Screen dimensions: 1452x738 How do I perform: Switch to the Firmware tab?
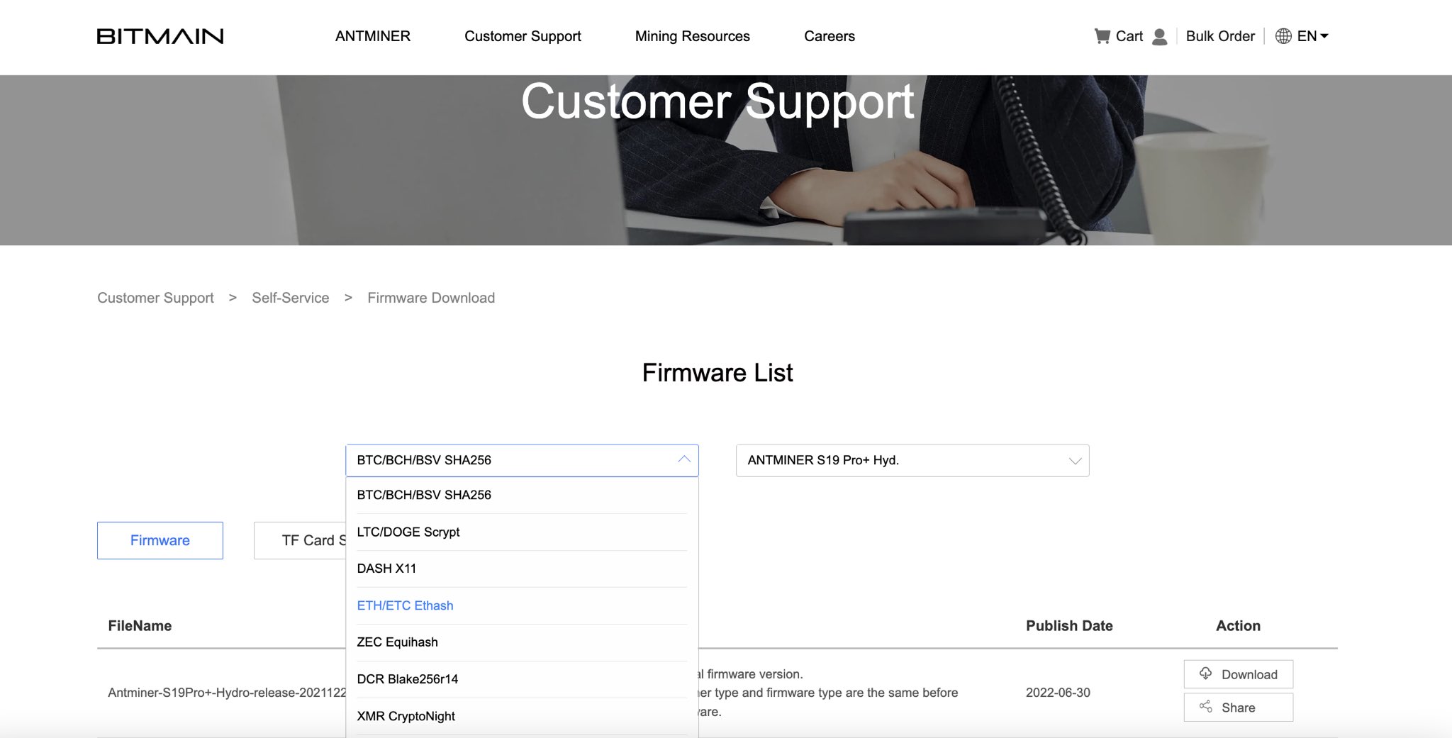pyautogui.click(x=160, y=540)
